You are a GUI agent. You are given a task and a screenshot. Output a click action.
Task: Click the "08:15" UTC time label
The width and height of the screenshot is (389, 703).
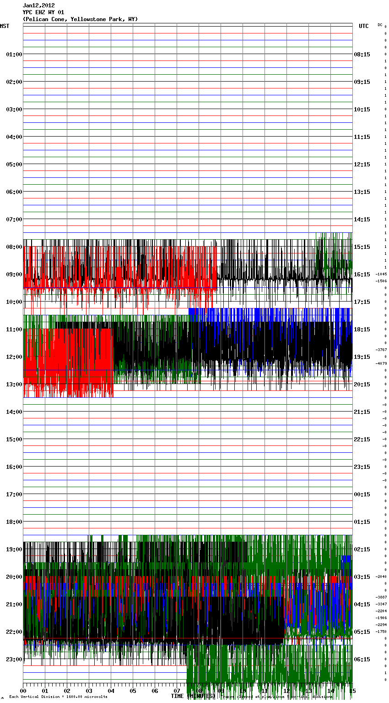coord(362,55)
